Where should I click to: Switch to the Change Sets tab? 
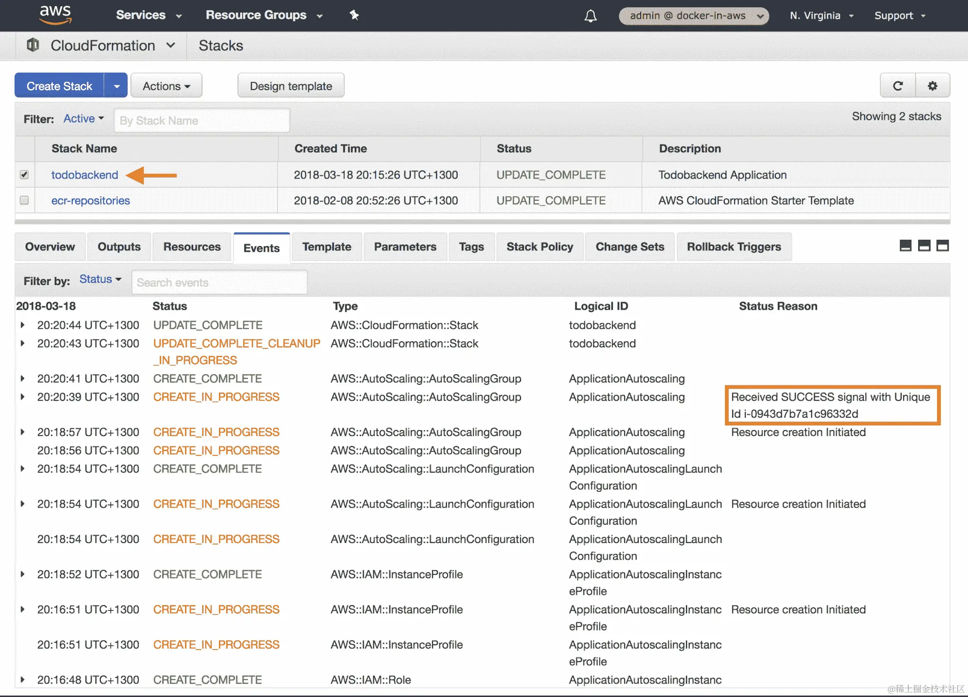[x=630, y=247]
